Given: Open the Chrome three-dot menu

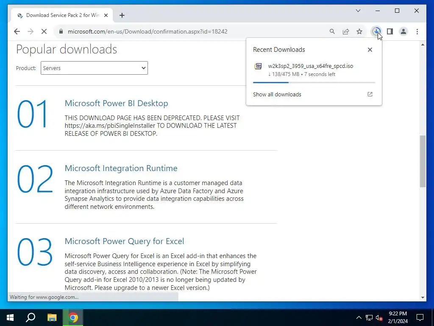Looking at the screenshot, I should pyautogui.click(x=417, y=31).
